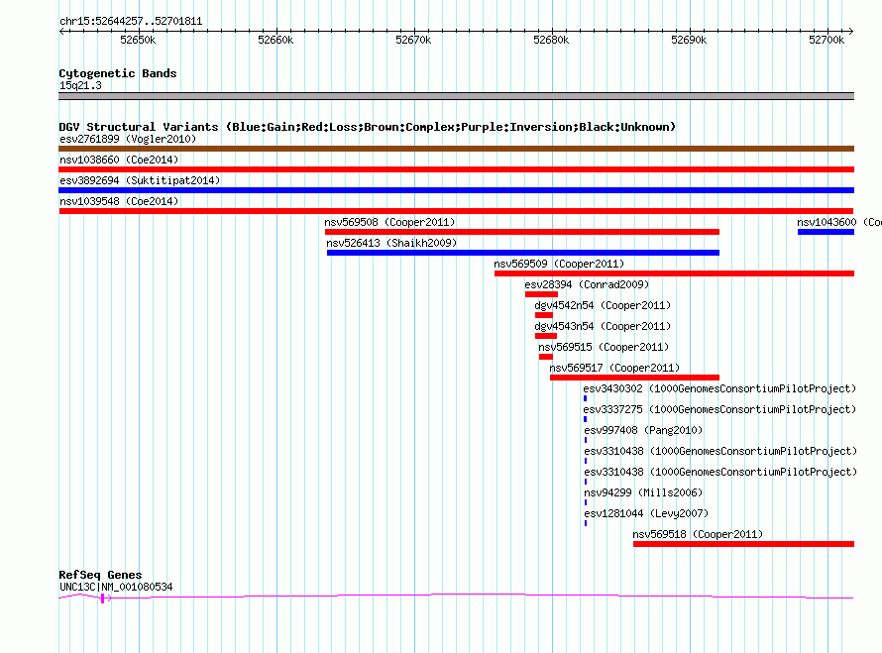
Task: Click the ruler's left arrow end
Action: pos(61,31)
